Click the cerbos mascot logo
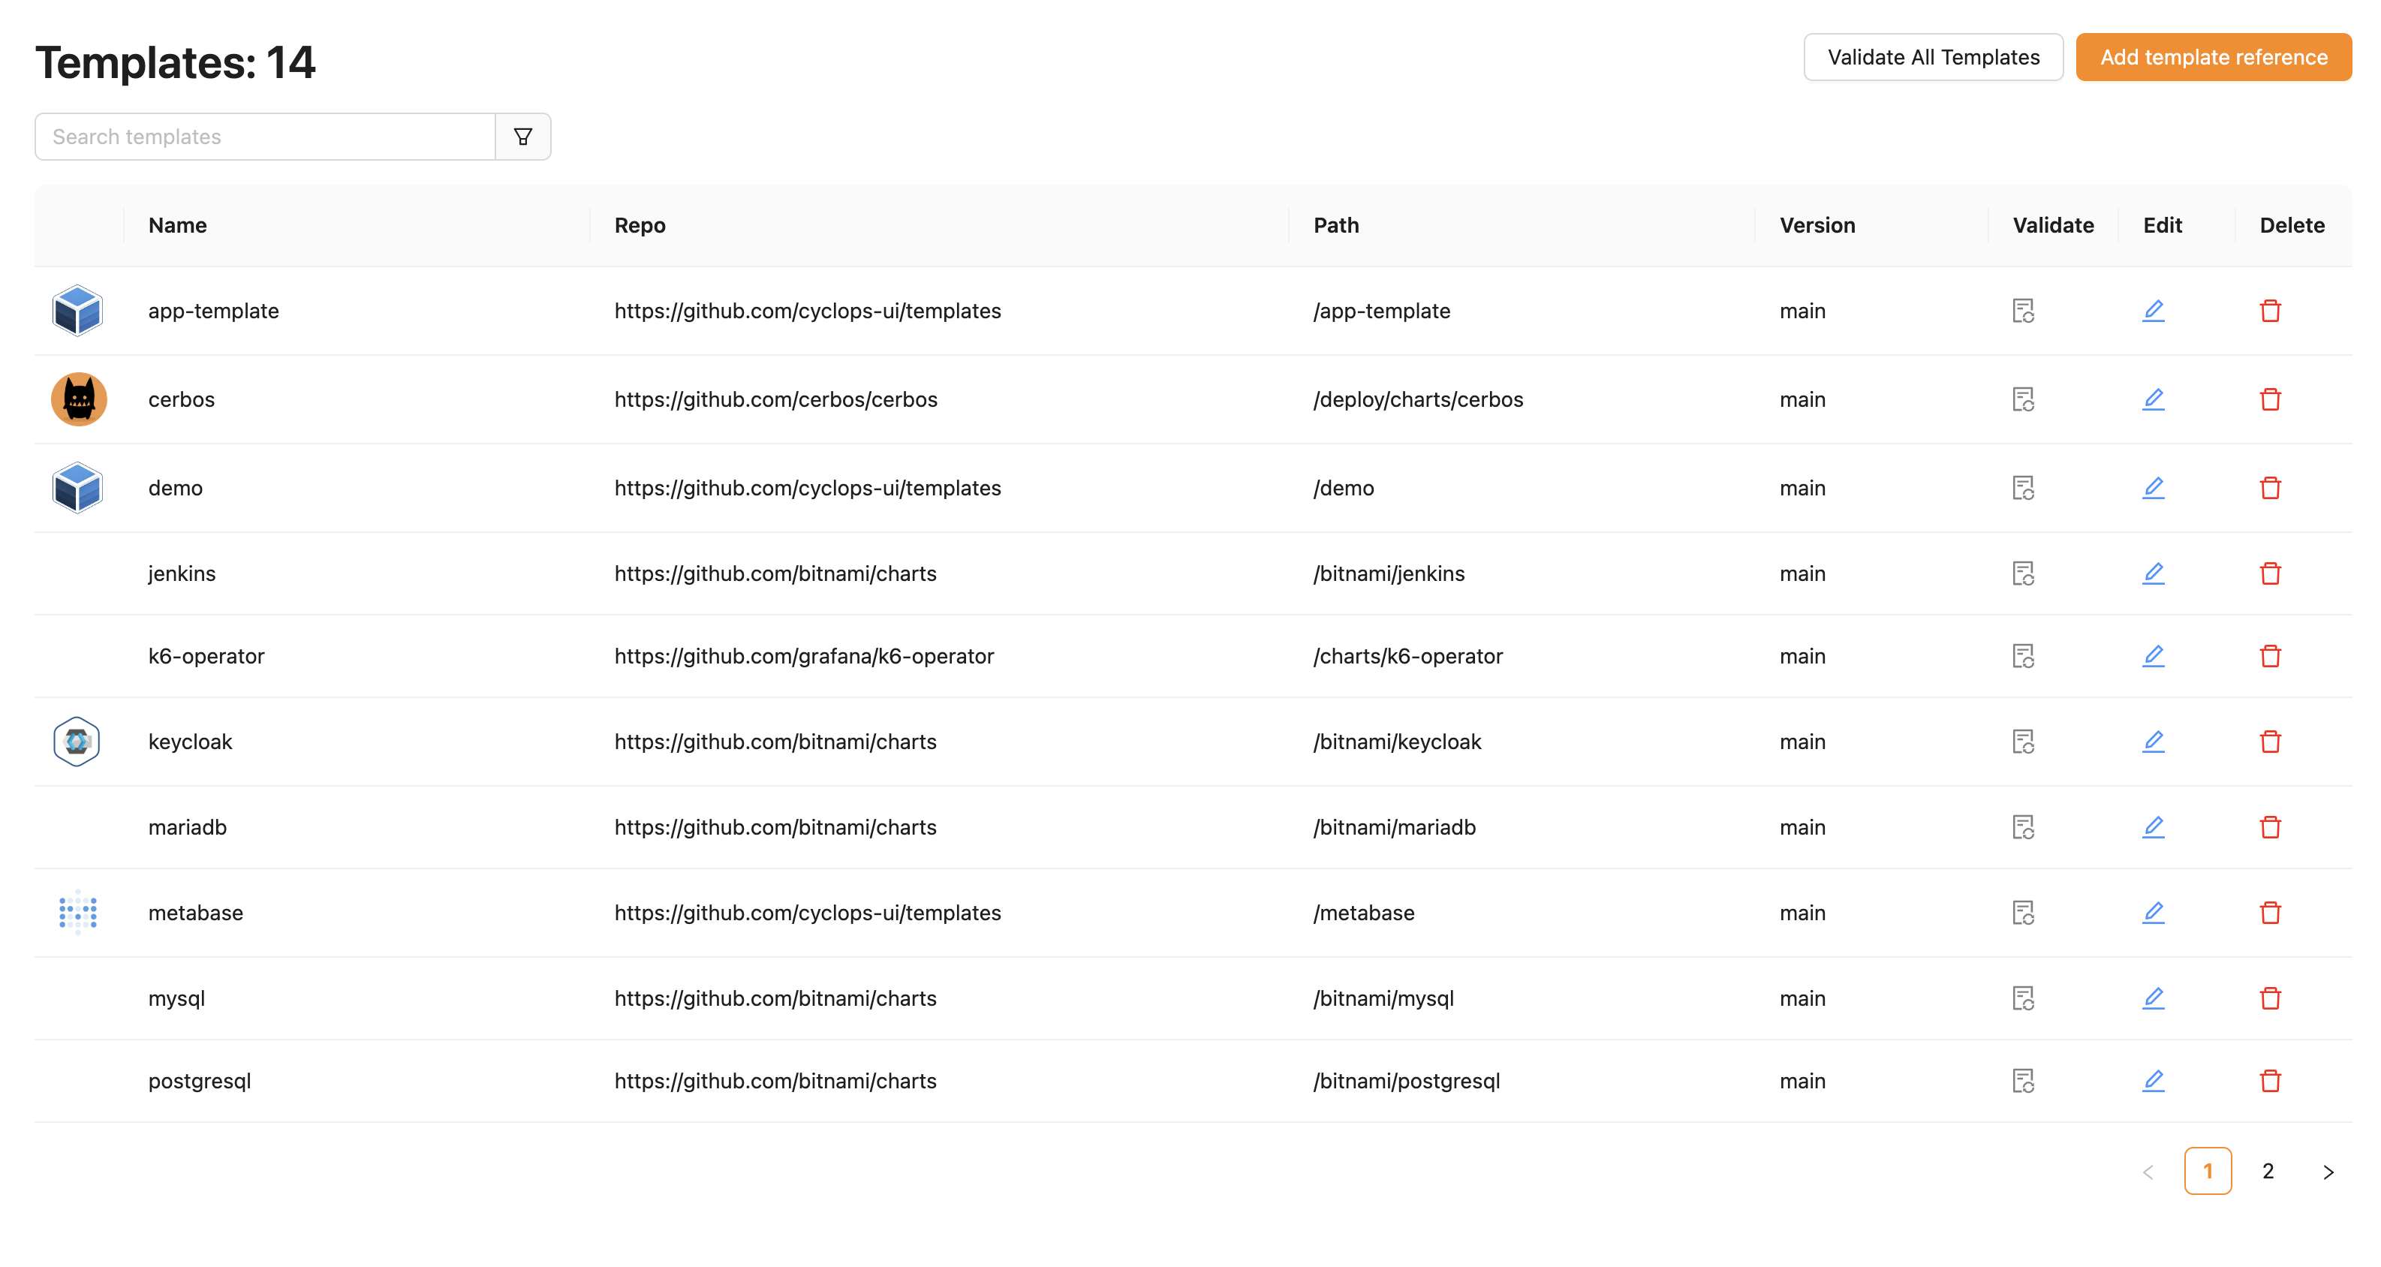The height and width of the screenshot is (1267, 2381). (79, 399)
